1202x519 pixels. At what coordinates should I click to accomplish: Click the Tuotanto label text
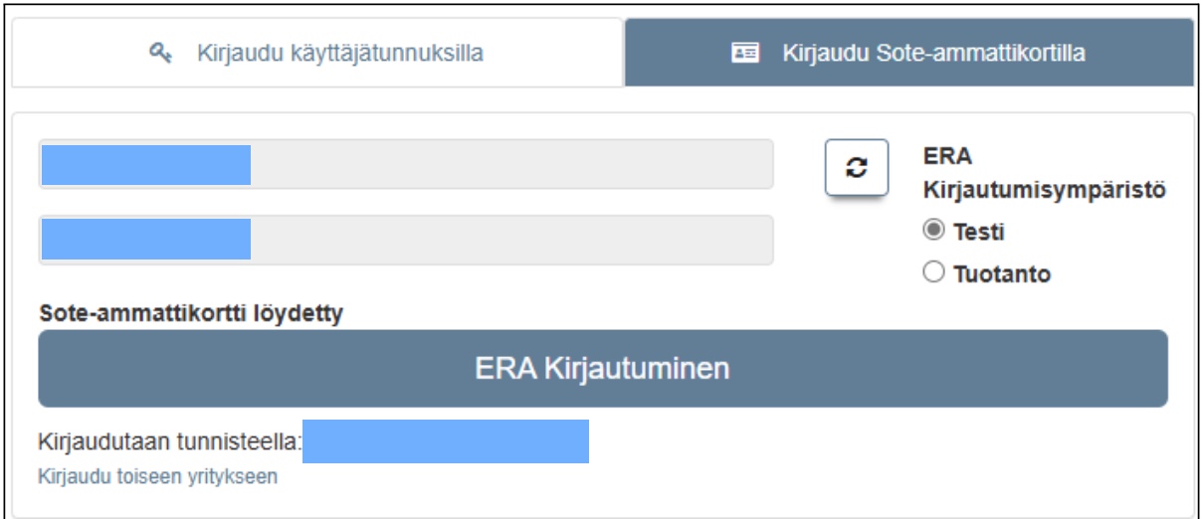[1002, 273]
